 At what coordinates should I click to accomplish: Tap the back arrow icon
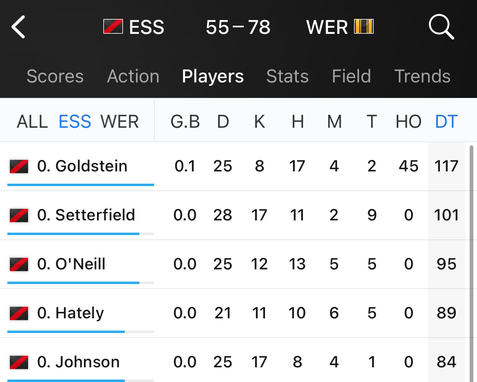pos(18,27)
